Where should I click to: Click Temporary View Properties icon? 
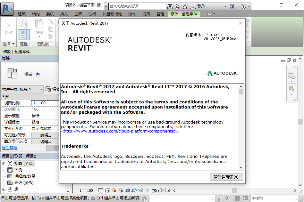(x=154, y=190)
